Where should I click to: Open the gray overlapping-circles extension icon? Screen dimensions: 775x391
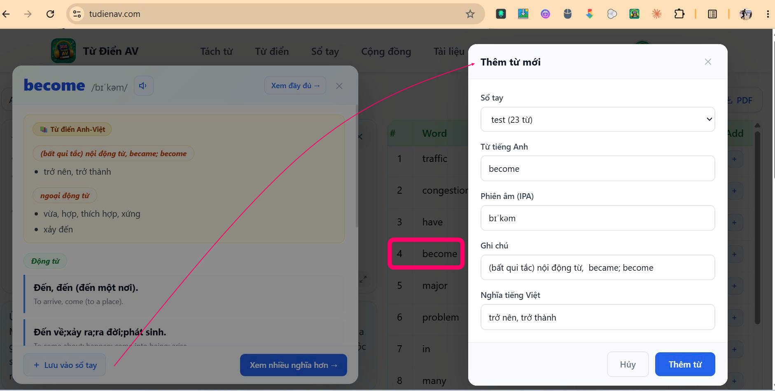point(612,14)
